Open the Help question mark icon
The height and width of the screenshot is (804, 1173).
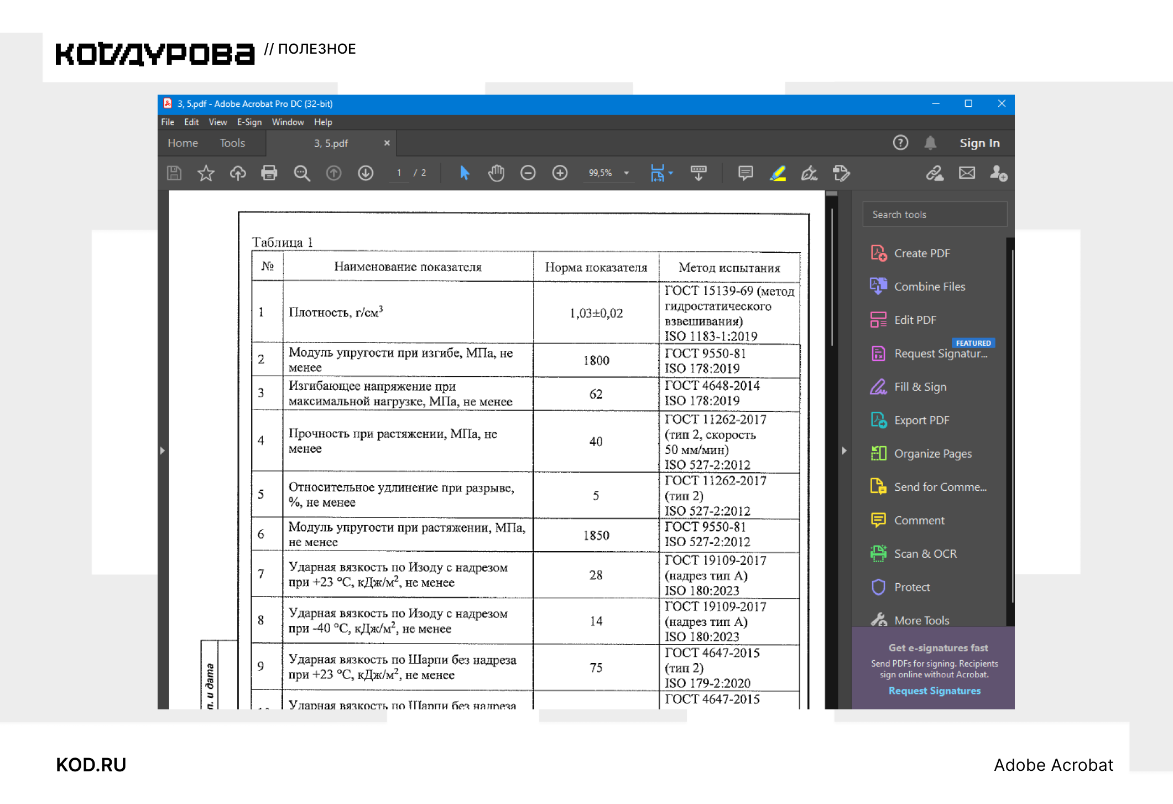(900, 143)
